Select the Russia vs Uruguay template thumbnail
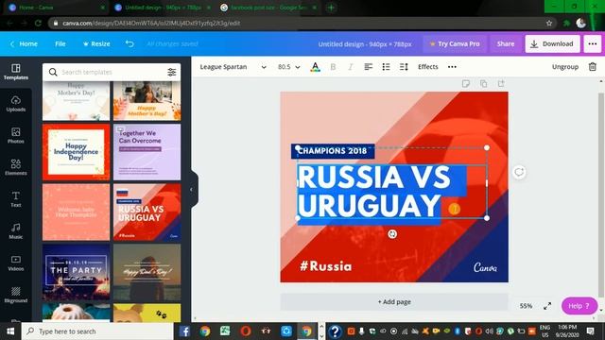This screenshot has width=605, height=340. pos(147,212)
